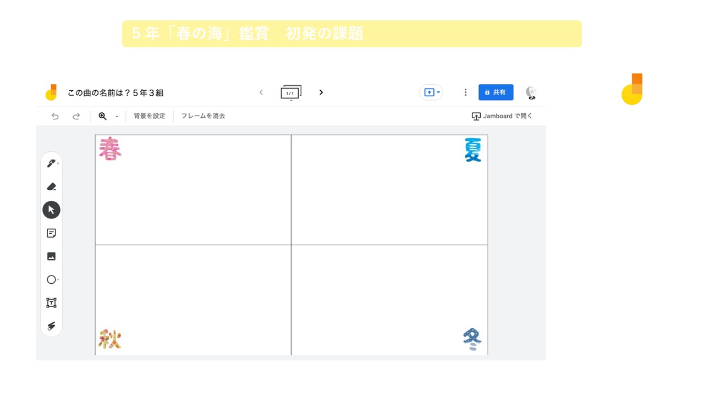Pick the Laser pointer tool
The height and width of the screenshot is (396, 704).
pyautogui.click(x=51, y=326)
